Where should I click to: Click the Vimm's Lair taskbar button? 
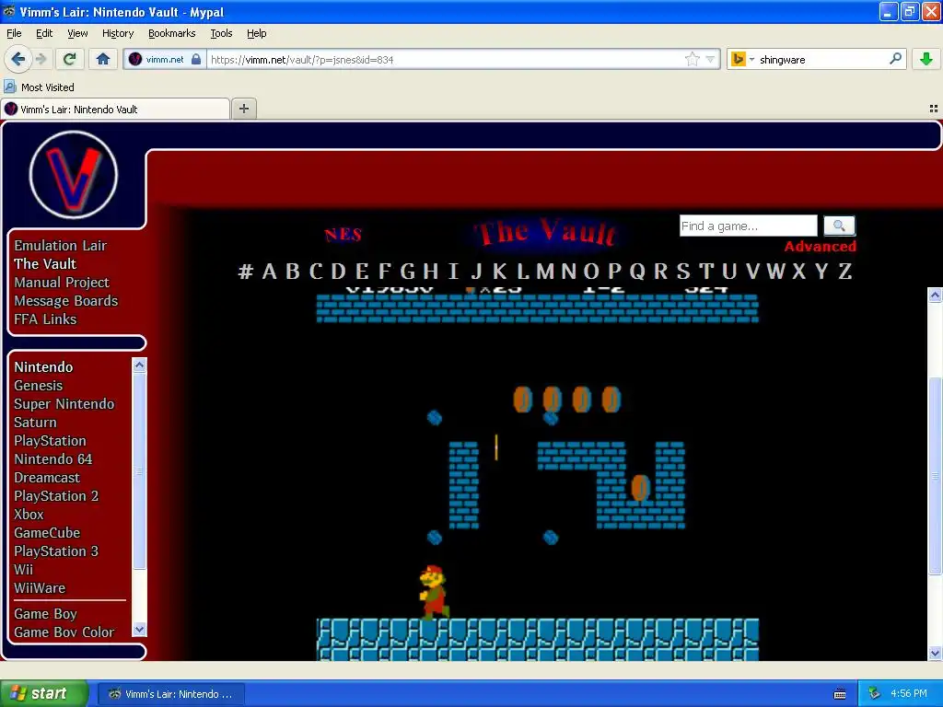(x=170, y=694)
